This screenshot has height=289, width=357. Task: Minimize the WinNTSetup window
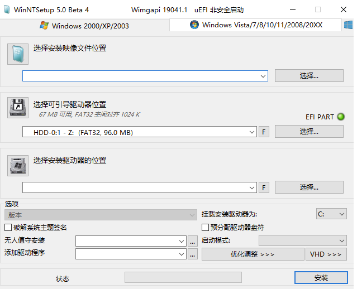click(x=293, y=10)
